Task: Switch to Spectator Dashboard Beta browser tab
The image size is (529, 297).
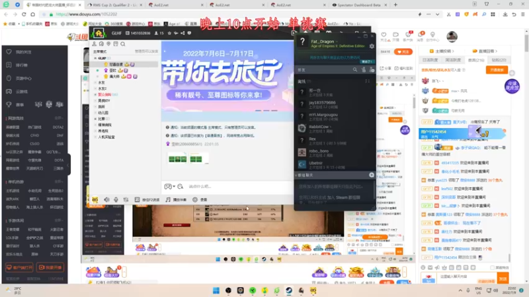Action: [359, 5]
